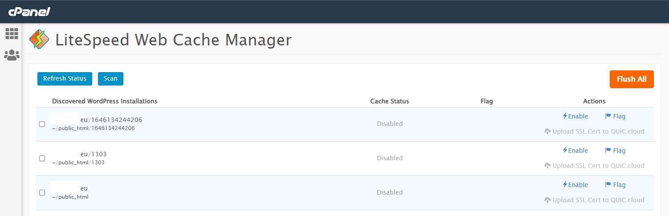
Task: Click Refresh Status button
Action: [65, 79]
